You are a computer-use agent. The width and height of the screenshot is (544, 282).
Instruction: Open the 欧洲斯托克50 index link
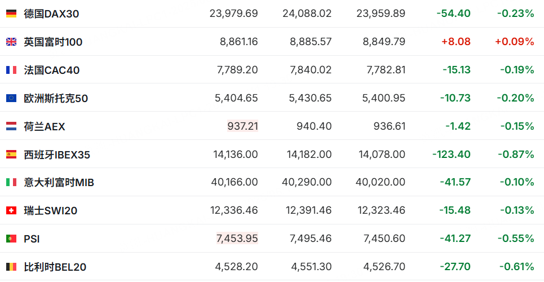pos(56,98)
